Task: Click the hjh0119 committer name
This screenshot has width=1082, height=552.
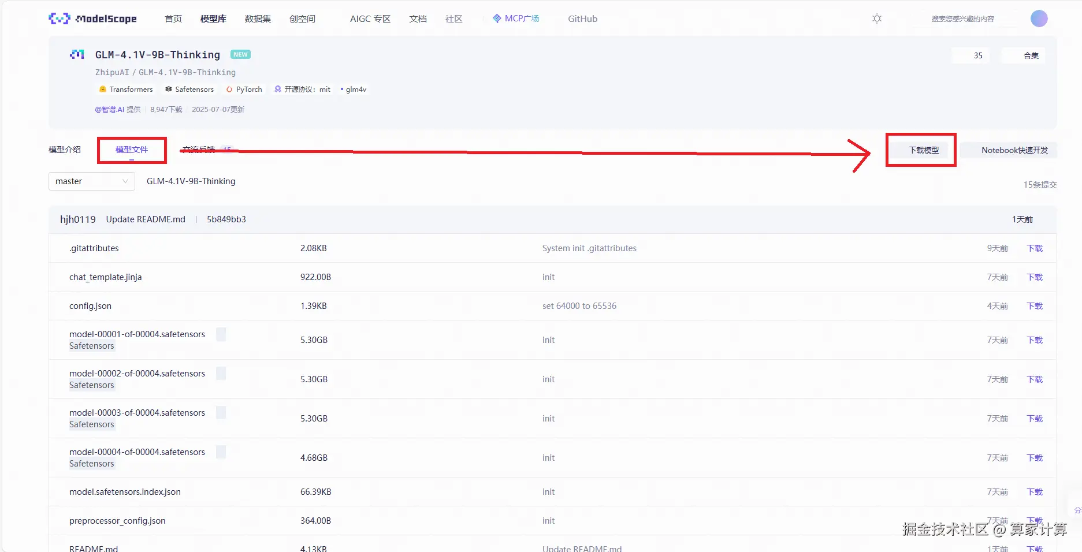Action: (x=78, y=219)
